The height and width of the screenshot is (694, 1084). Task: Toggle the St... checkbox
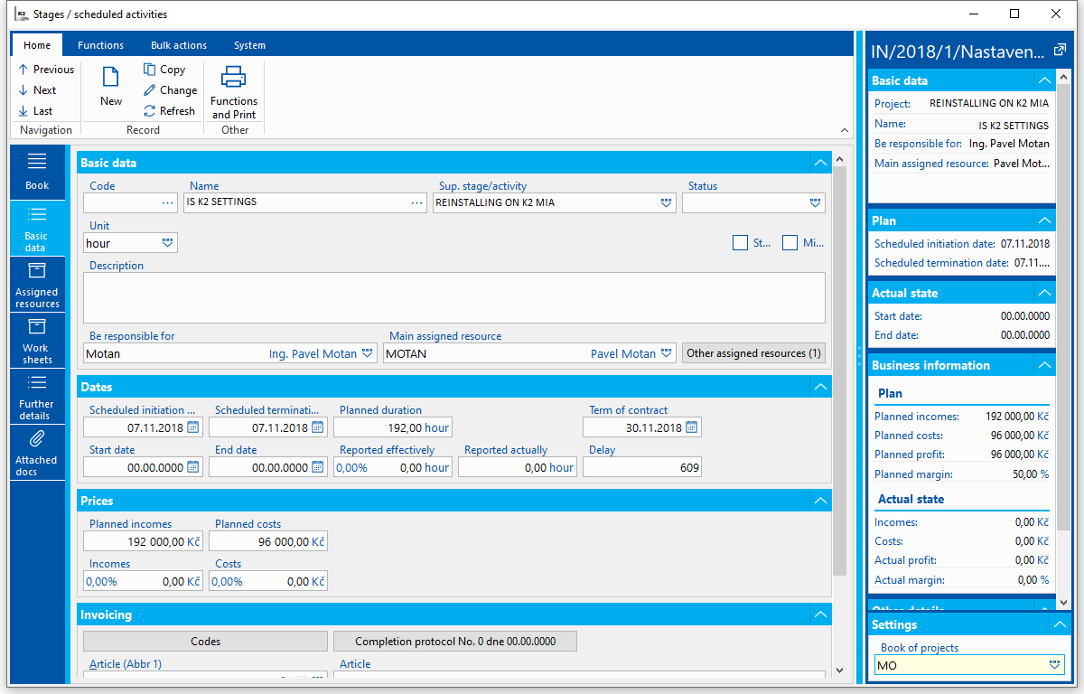click(740, 243)
